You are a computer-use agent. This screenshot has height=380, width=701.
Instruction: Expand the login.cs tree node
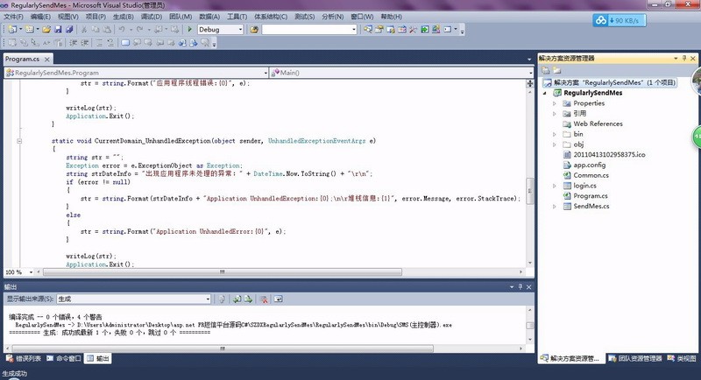pyautogui.click(x=555, y=186)
